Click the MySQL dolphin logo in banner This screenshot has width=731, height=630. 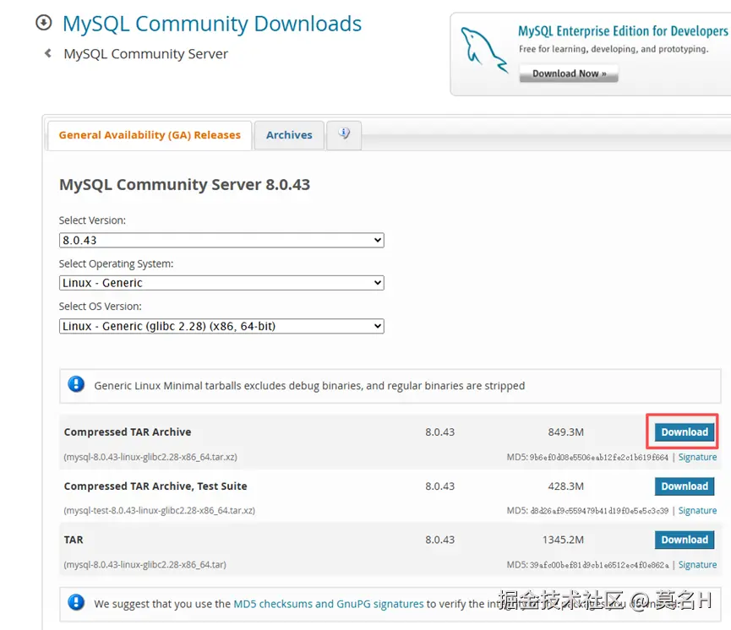tap(483, 51)
